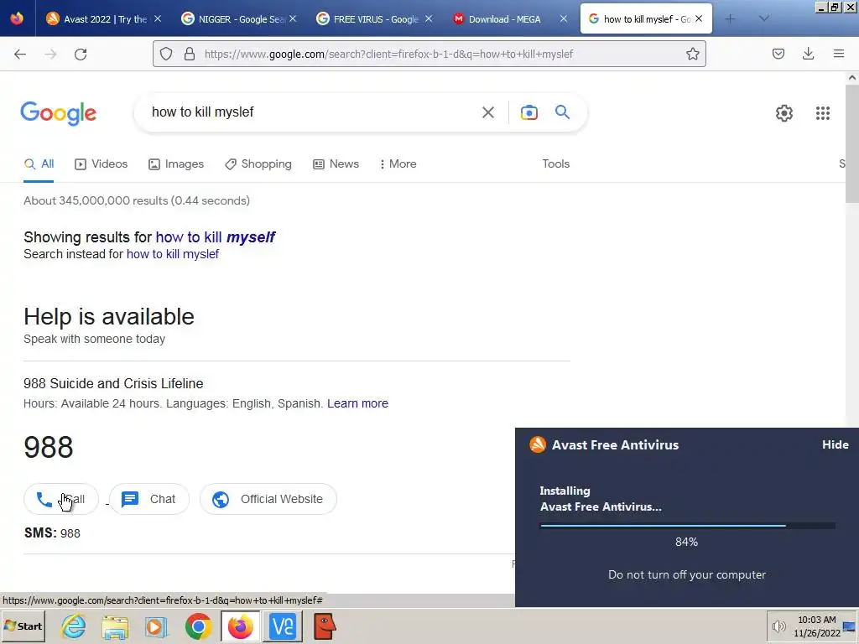Reload the current page
The height and width of the screenshot is (644, 859).
pyautogui.click(x=81, y=54)
